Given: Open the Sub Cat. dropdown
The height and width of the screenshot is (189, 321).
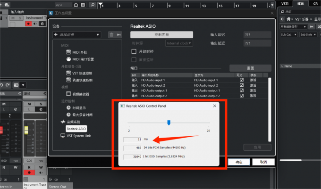Looking at the screenshot, I should pos(288,34).
